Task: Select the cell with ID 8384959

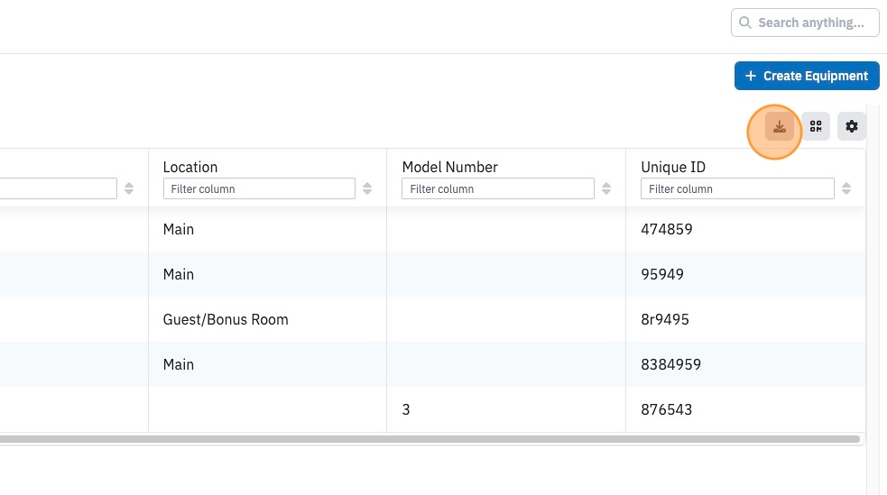Action: point(745,364)
